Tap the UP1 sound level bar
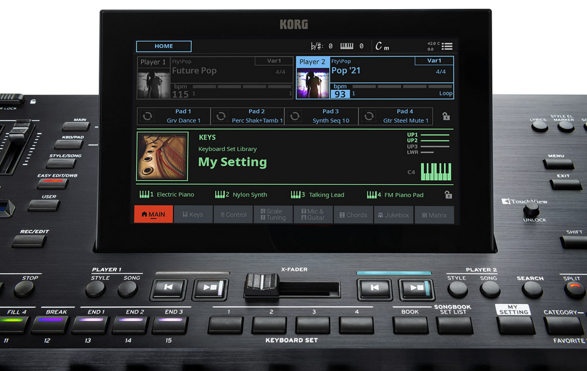The width and height of the screenshot is (587, 371). [435, 135]
